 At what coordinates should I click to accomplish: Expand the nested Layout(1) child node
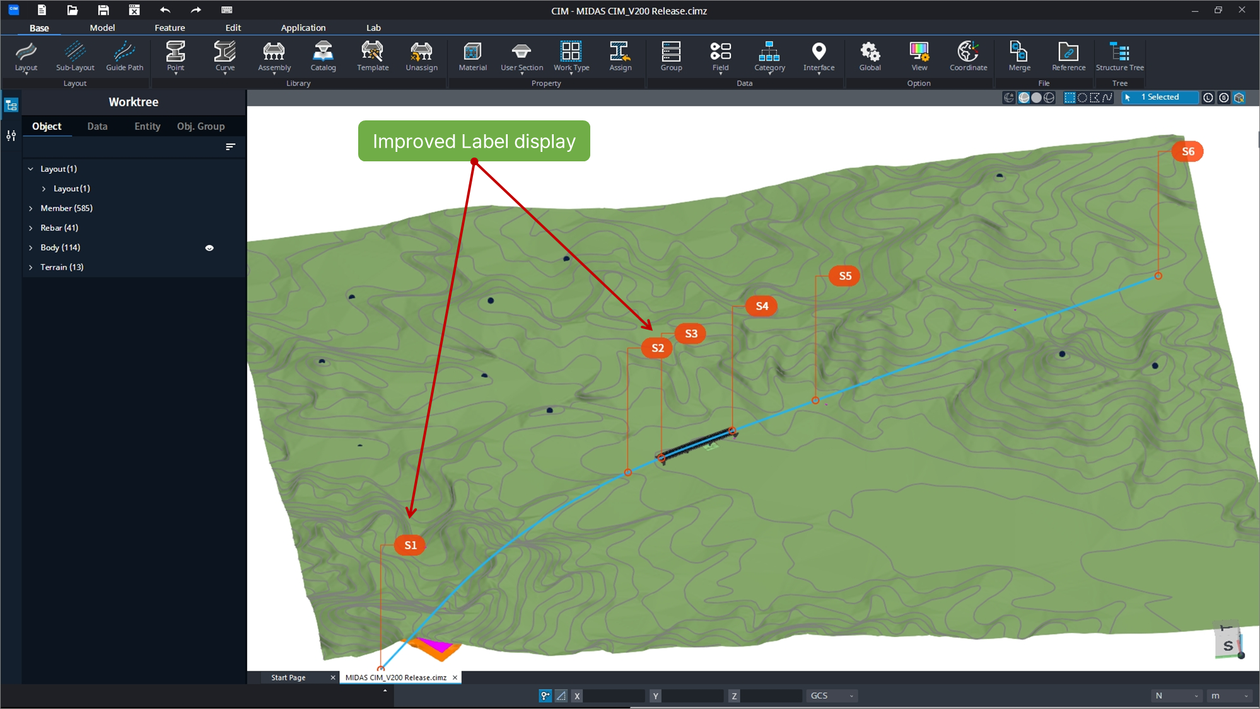44,188
